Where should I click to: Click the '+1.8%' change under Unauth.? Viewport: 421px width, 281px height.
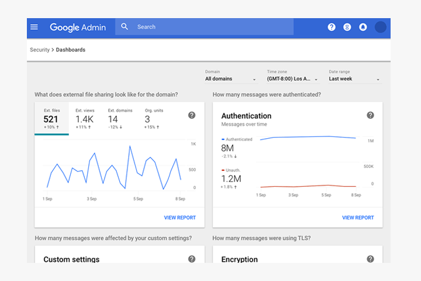pos(229,187)
